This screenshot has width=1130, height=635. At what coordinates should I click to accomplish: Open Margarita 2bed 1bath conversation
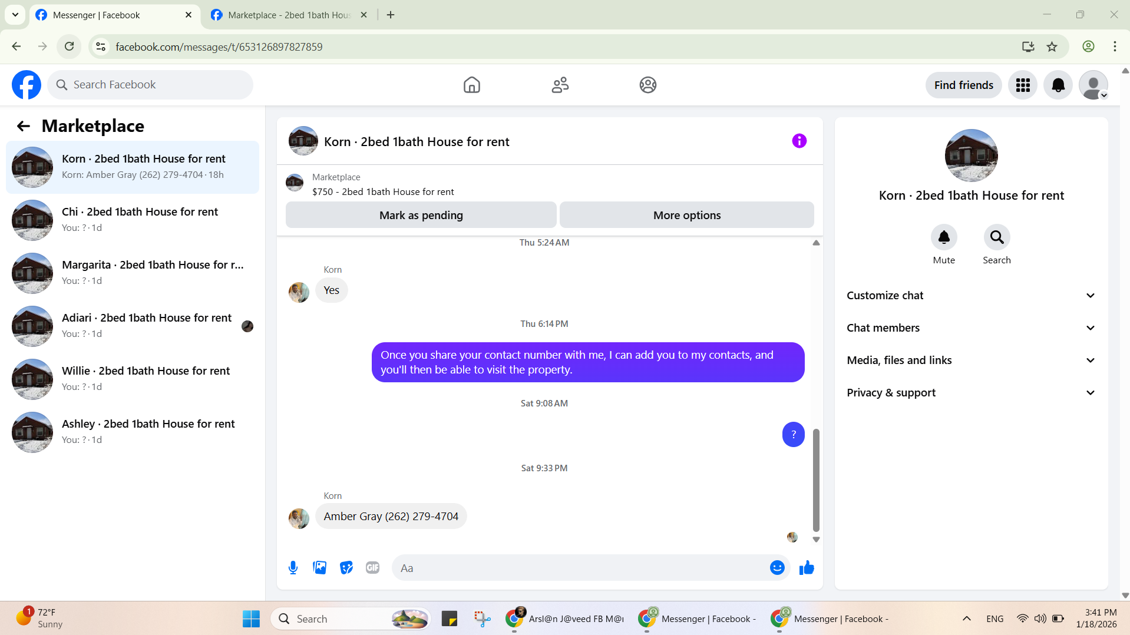[133, 273]
